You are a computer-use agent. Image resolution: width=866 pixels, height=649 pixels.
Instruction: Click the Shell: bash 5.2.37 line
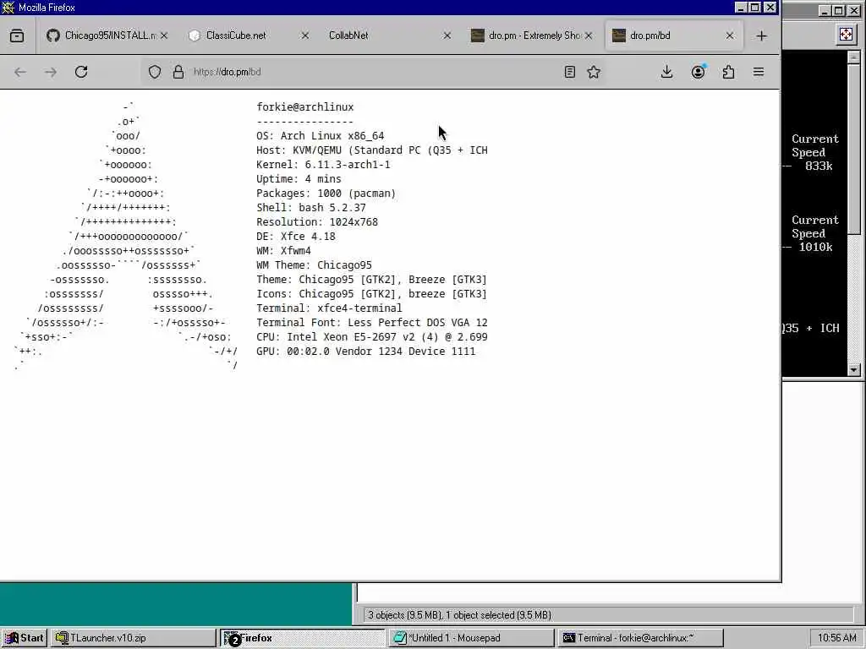[311, 208]
